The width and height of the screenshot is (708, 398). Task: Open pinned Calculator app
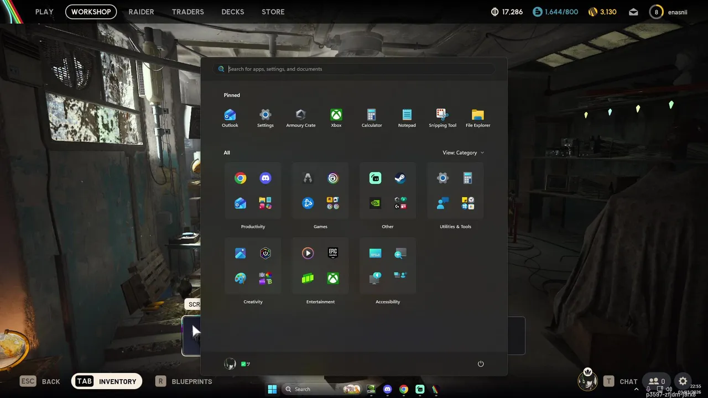(x=372, y=118)
